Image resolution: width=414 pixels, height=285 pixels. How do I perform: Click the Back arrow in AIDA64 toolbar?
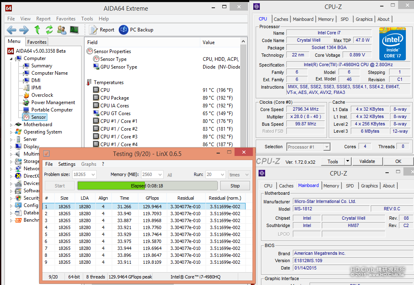(11, 30)
